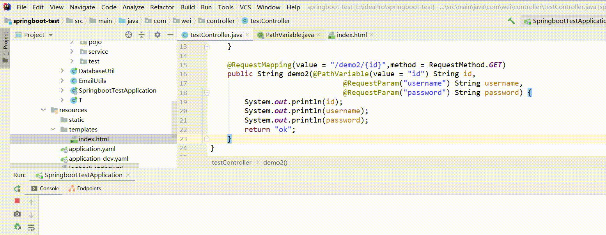This screenshot has height=235, width=606.
Task: Open Project panel settings gear
Action: (x=158, y=35)
